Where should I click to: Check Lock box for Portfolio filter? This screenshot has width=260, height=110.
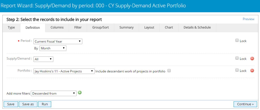pos(237,70)
